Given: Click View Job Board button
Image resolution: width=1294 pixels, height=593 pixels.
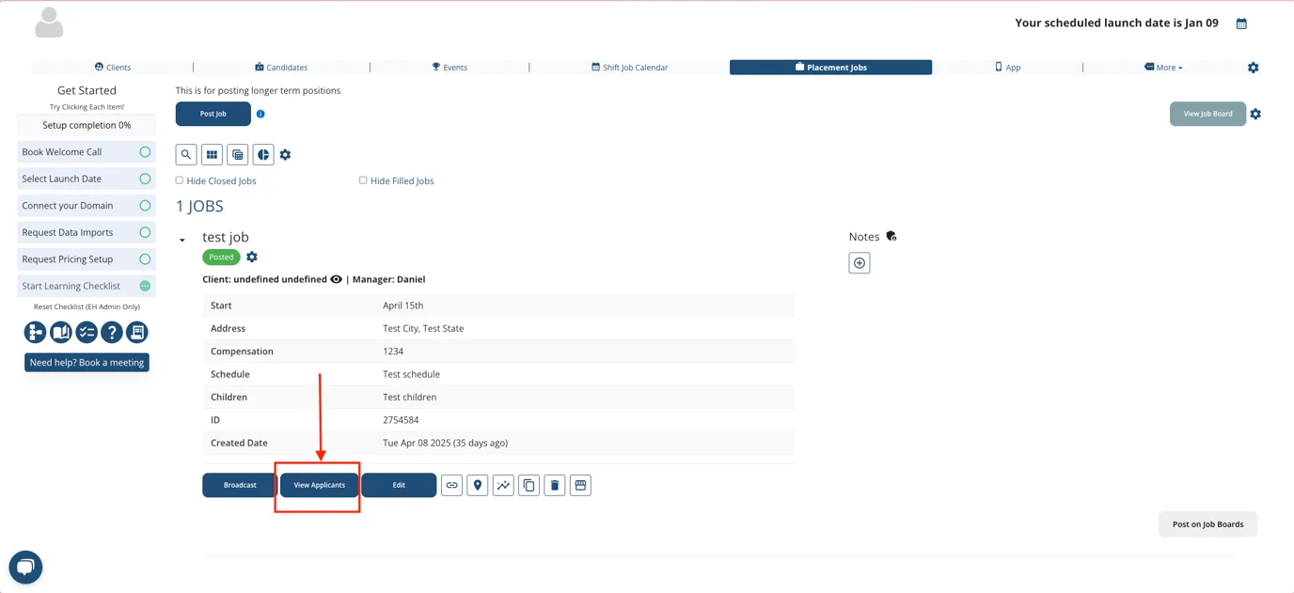Looking at the screenshot, I should coord(1207,114).
